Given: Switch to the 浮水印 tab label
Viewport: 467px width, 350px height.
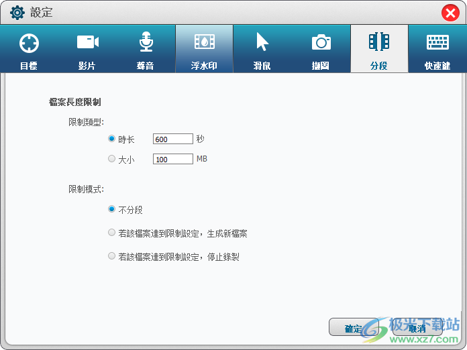Looking at the screenshot, I should point(204,66).
